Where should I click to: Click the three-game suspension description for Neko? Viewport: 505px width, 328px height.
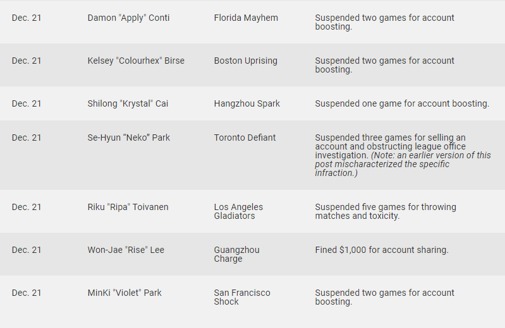click(x=390, y=142)
